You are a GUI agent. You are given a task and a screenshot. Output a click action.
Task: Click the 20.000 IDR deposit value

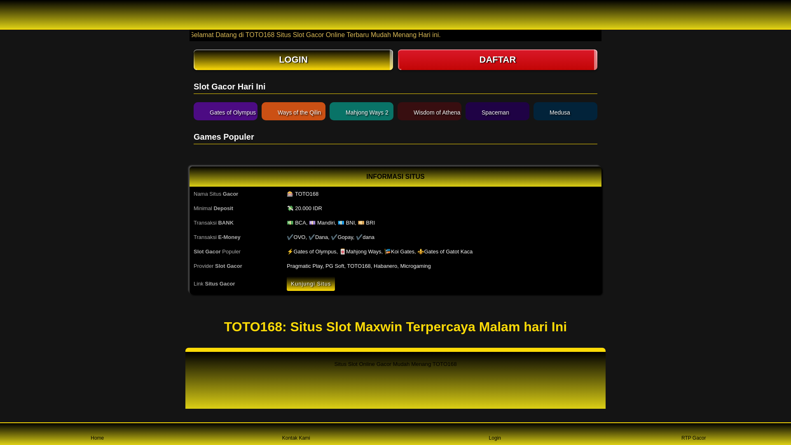[x=304, y=208]
